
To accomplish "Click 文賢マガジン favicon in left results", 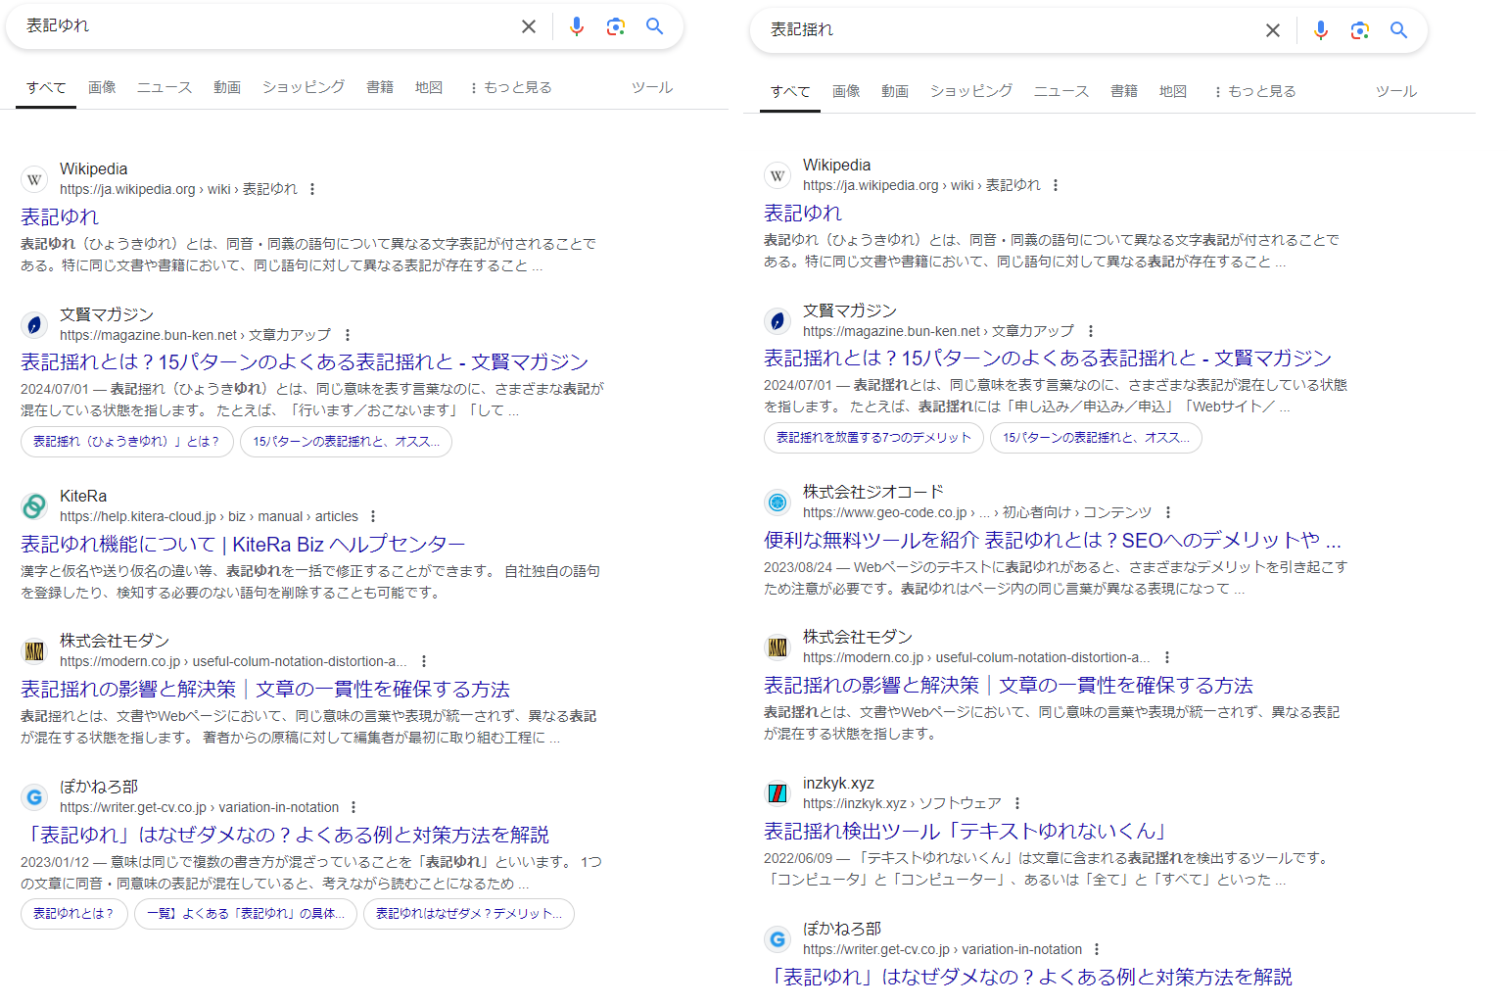I will point(34,324).
